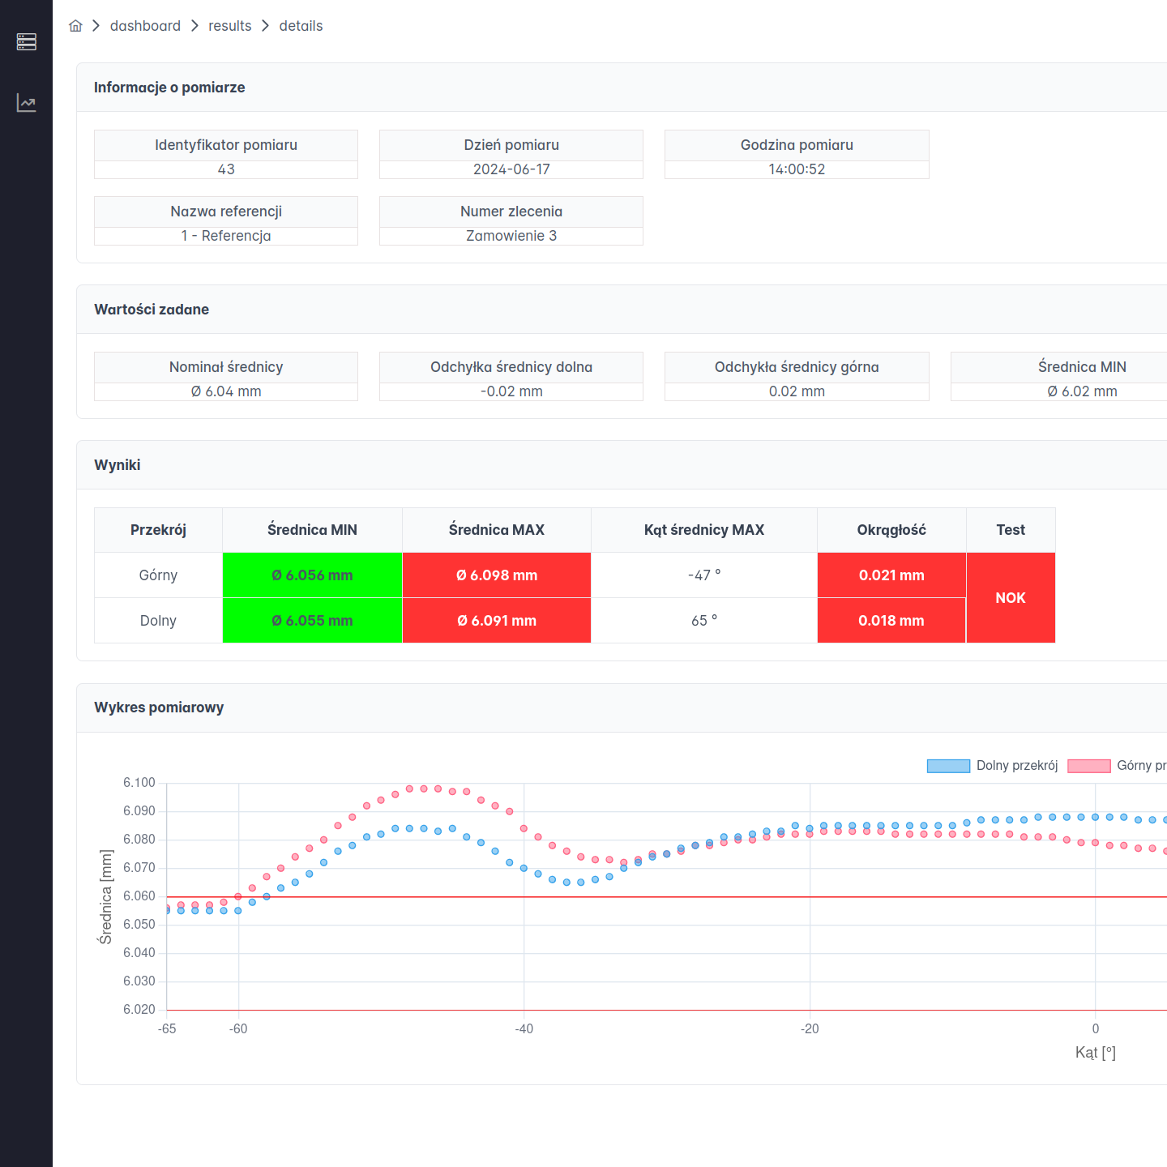Open the measurements list sidebar icon

26,41
